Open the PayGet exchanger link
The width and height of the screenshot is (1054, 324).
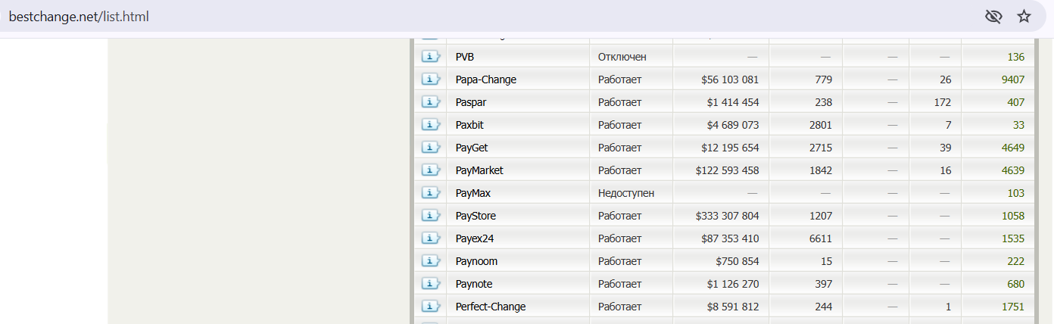pos(472,148)
